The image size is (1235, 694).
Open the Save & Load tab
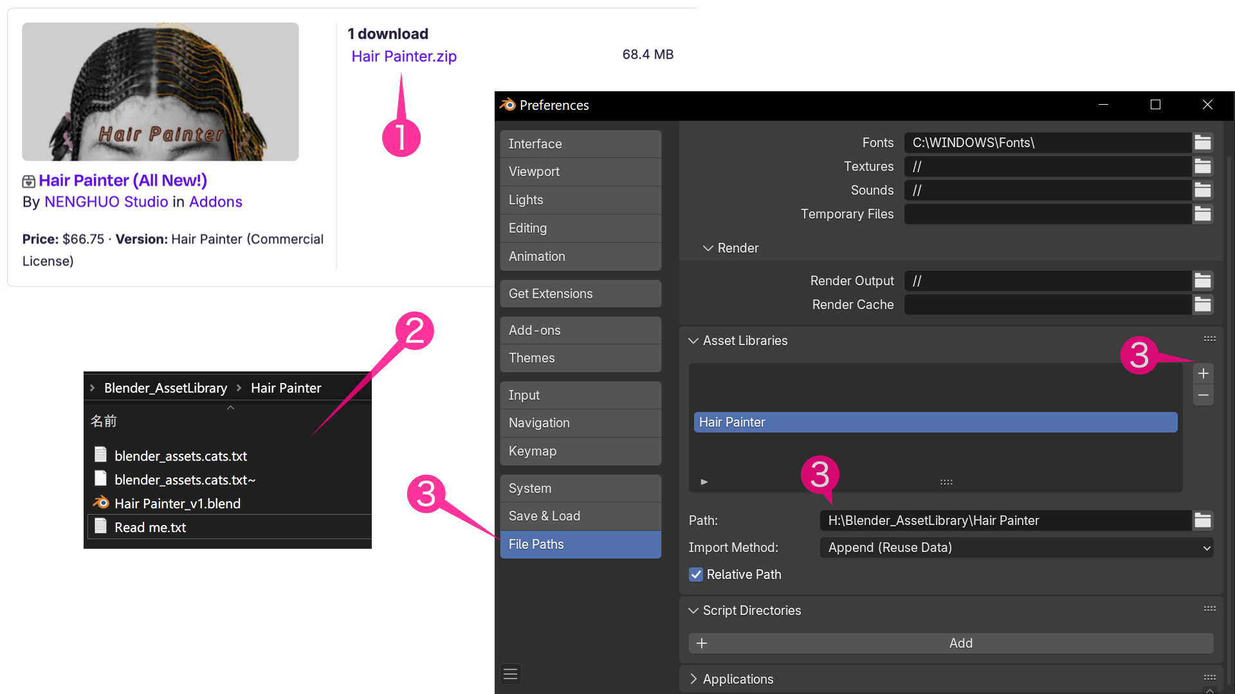581,516
